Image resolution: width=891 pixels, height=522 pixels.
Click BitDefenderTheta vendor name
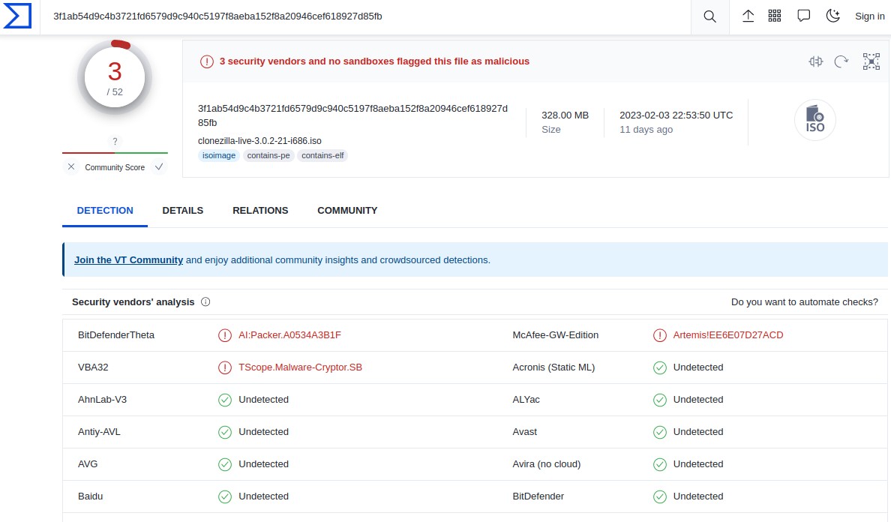pos(116,335)
